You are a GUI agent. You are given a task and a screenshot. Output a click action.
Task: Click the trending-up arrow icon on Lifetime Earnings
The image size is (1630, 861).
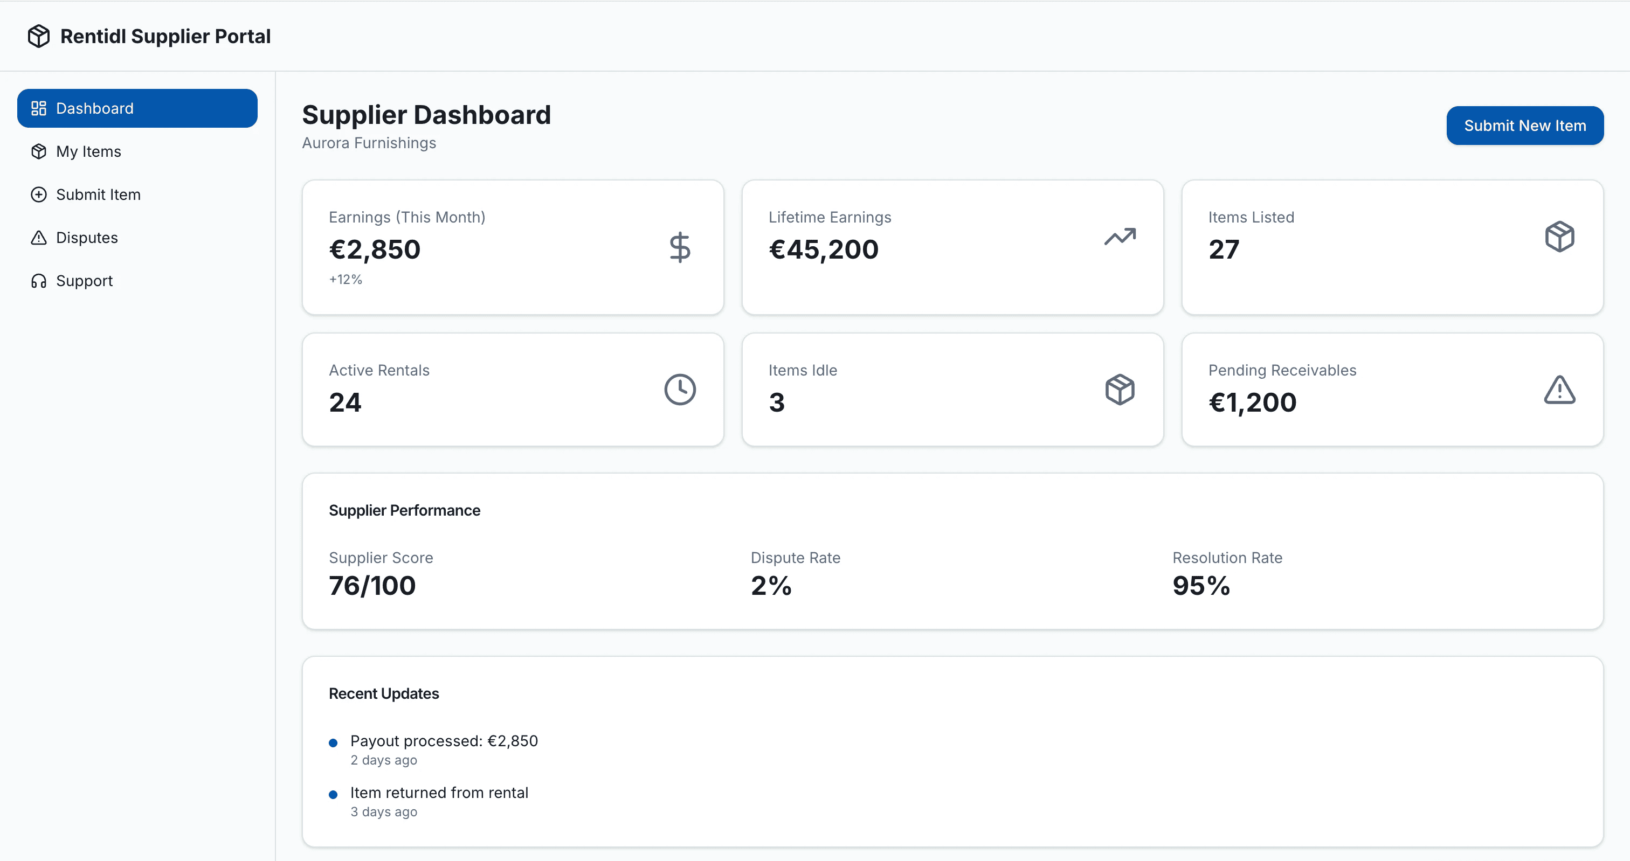1120,237
